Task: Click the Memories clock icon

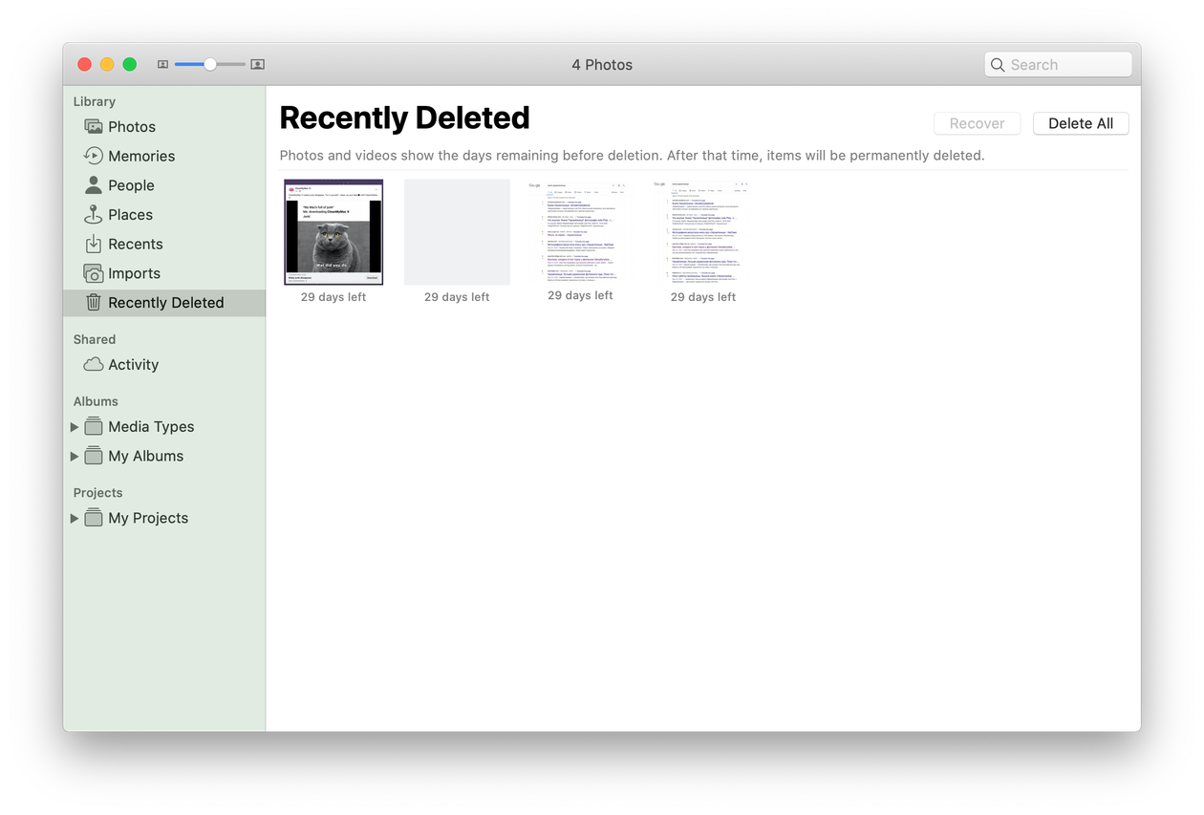Action: coord(93,156)
